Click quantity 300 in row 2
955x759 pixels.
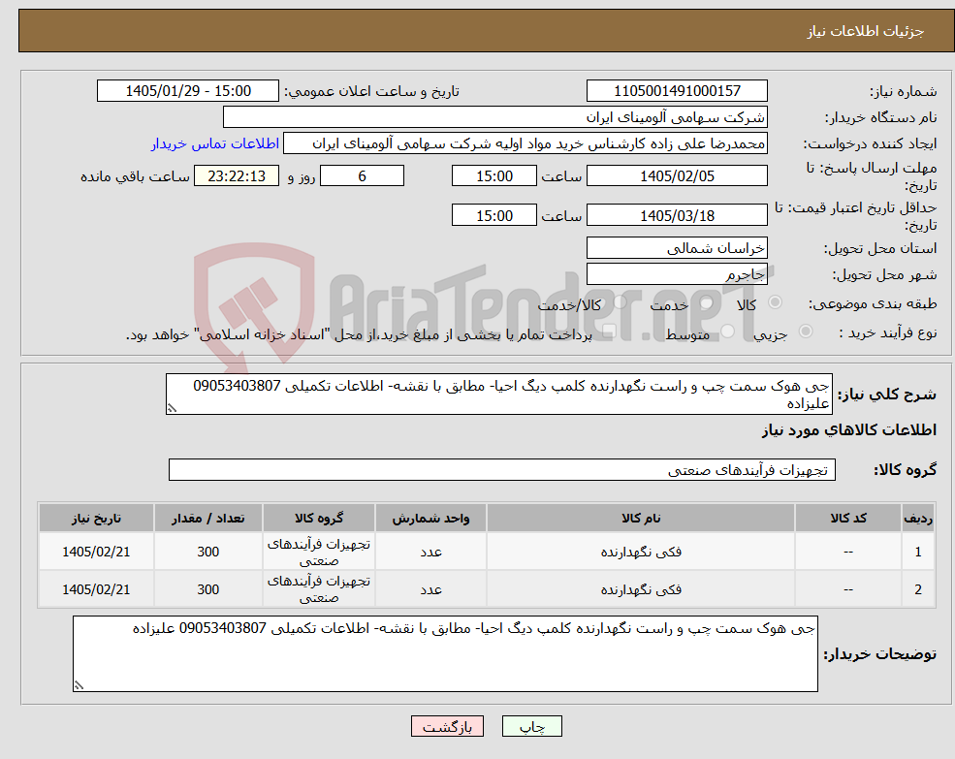pyautogui.click(x=207, y=589)
